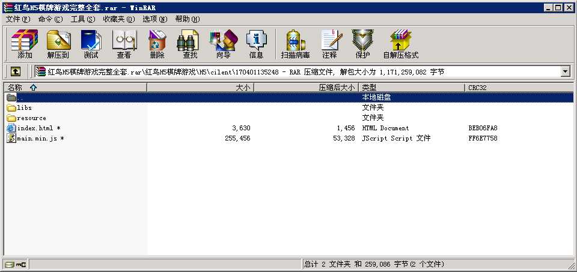577x272 pixels.
Task: Select the main.min.js file
Action: [x=37, y=138]
